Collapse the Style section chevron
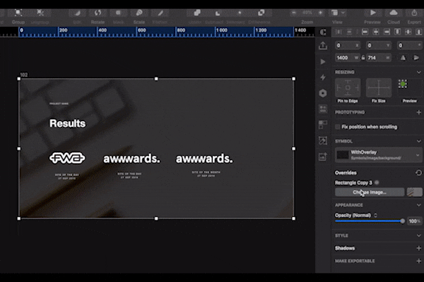The height and width of the screenshot is (282, 424). [418, 235]
